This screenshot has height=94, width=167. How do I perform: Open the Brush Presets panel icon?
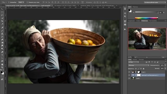125,9
